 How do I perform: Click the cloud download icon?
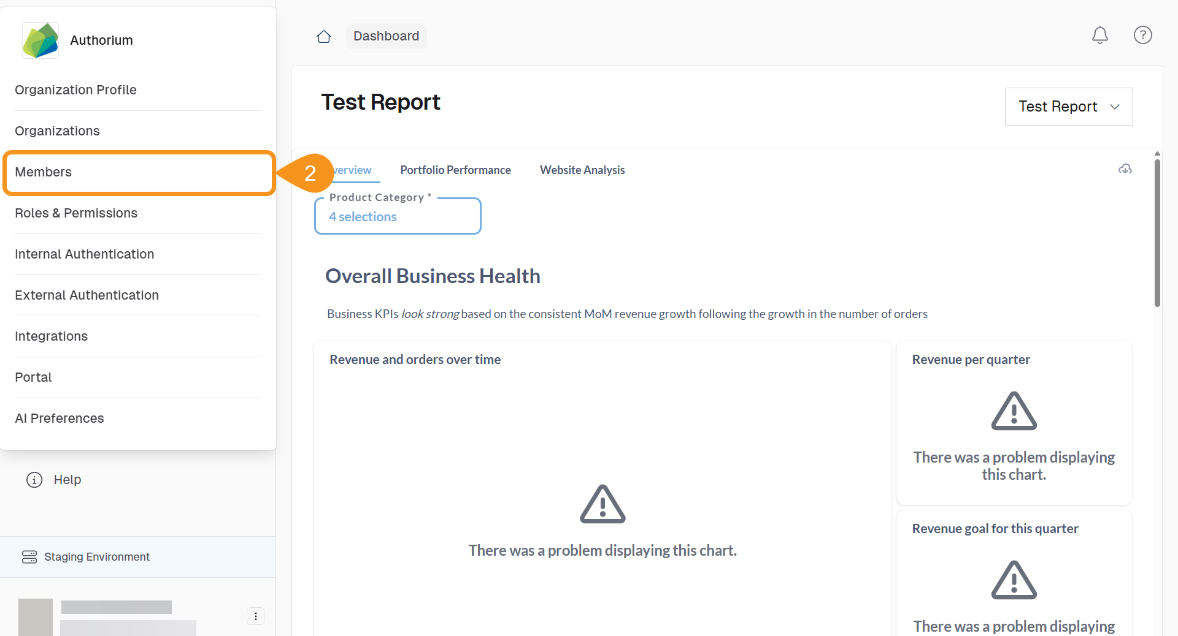click(x=1125, y=169)
